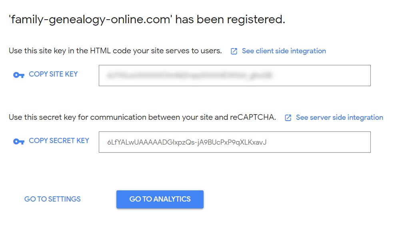
Task: Click the words 'has been registered' in heading
Action: click(230, 19)
